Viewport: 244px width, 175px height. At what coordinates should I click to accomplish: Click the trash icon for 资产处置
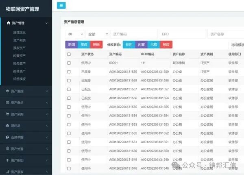point(7,149)
